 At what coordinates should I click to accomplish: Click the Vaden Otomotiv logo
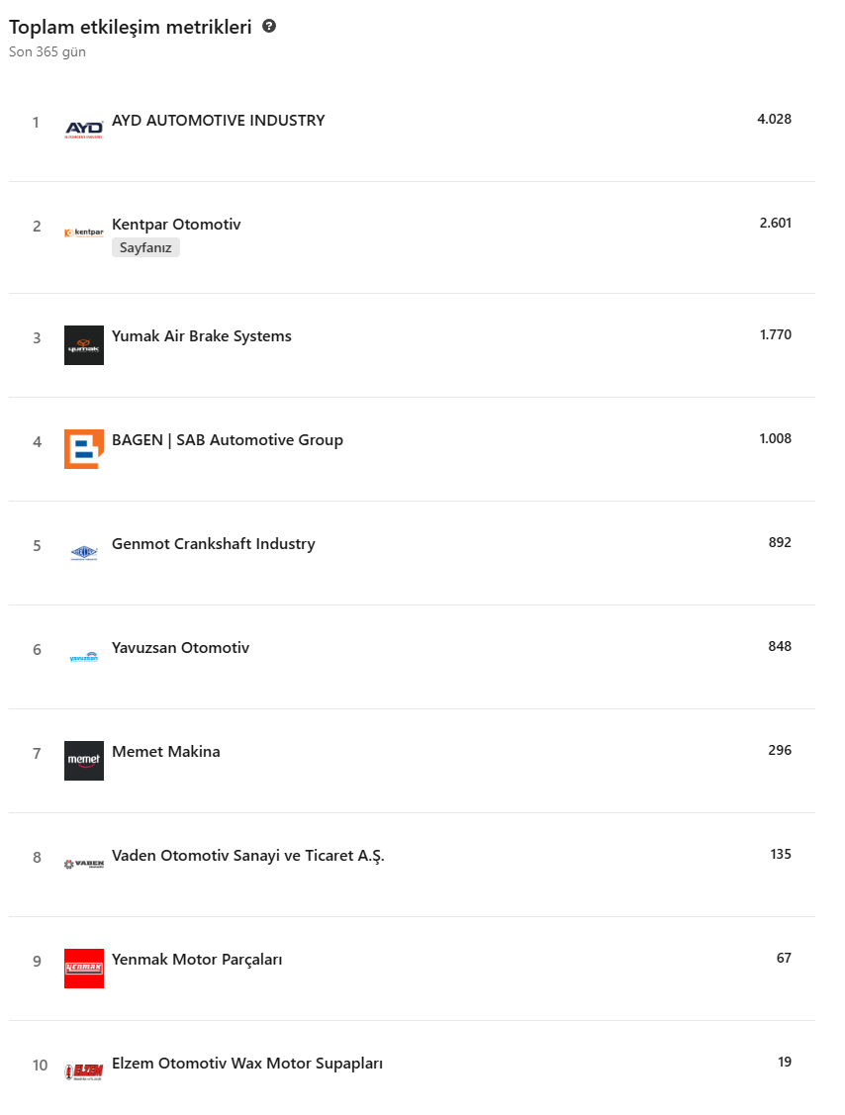click(x=84, y=865)
